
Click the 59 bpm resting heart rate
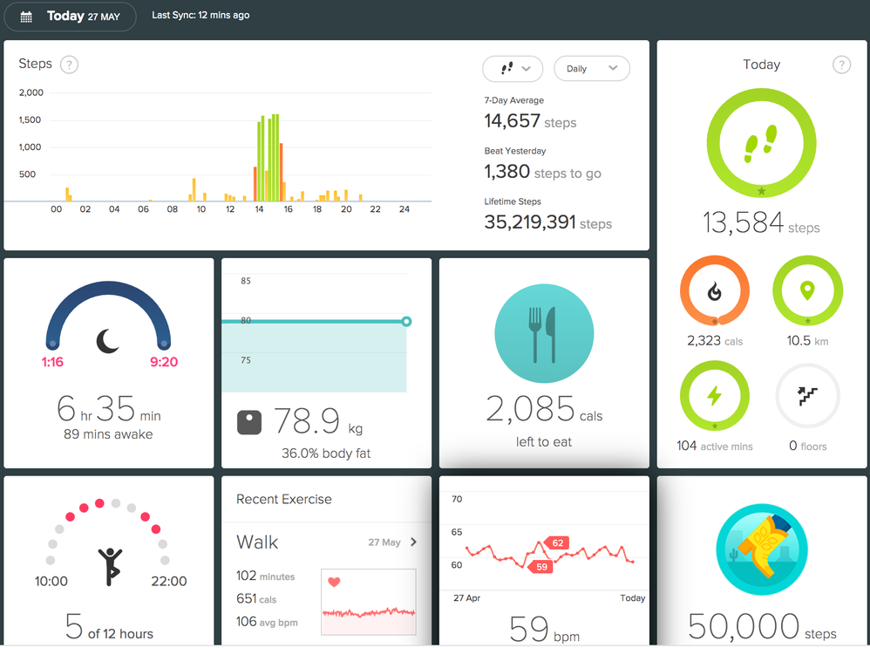pyautogui.click(x=544, y=629)
